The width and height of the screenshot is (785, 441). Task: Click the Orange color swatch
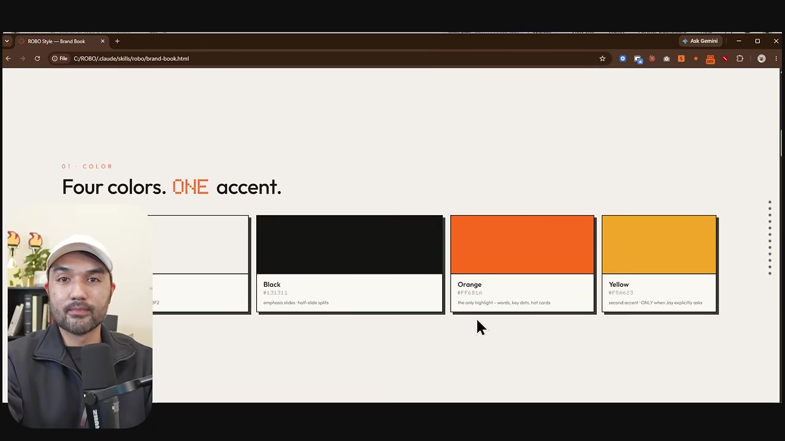click(x=522, y=244)
